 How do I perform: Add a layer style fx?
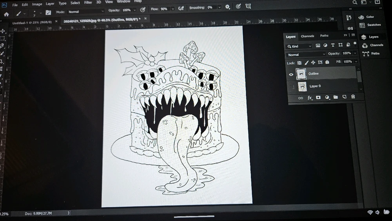[x=310, y=98]
